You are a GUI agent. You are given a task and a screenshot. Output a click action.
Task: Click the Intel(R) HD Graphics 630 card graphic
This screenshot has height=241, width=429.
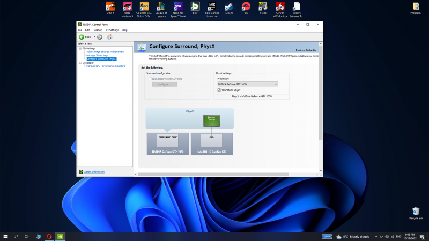coord(212,144)
